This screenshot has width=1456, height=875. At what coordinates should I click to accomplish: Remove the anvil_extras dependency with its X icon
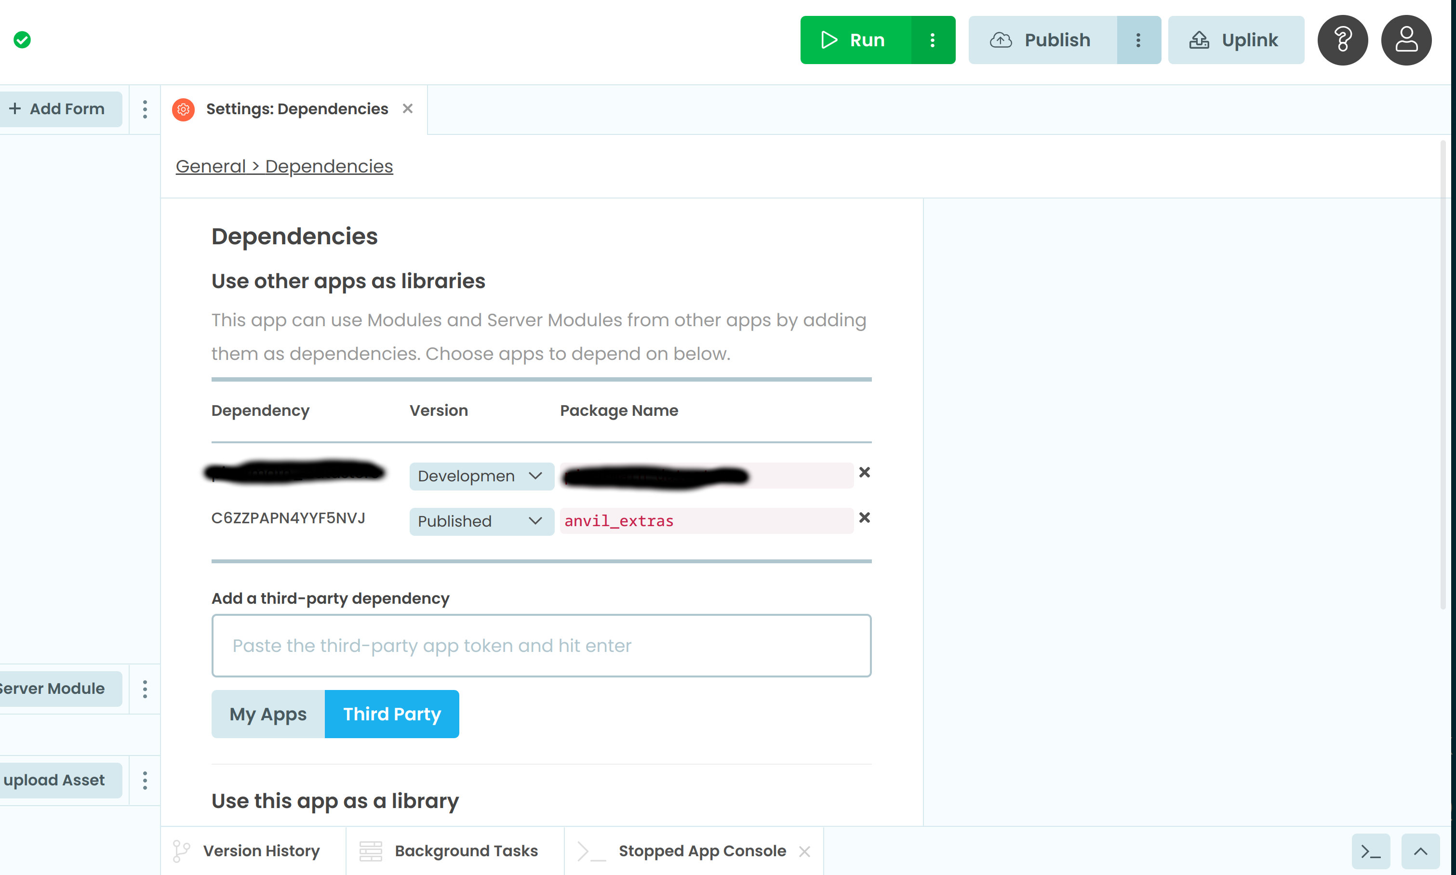coord(865,517)
